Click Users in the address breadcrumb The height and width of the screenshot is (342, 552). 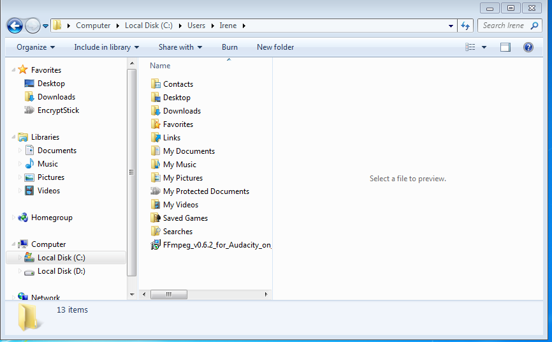tap(196, 26)
